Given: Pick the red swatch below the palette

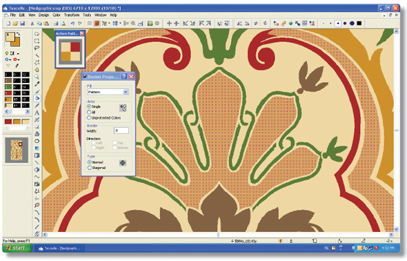Looking at the screenshot, I should [x=8, y=122].
